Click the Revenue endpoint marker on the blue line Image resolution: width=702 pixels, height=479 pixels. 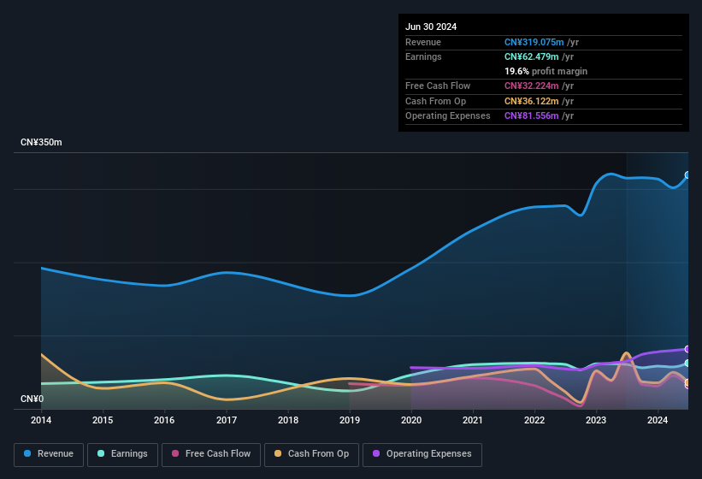coord(687,175)
